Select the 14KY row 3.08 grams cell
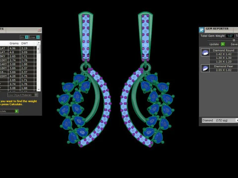The image size is (238, 178). coord(14,64)
